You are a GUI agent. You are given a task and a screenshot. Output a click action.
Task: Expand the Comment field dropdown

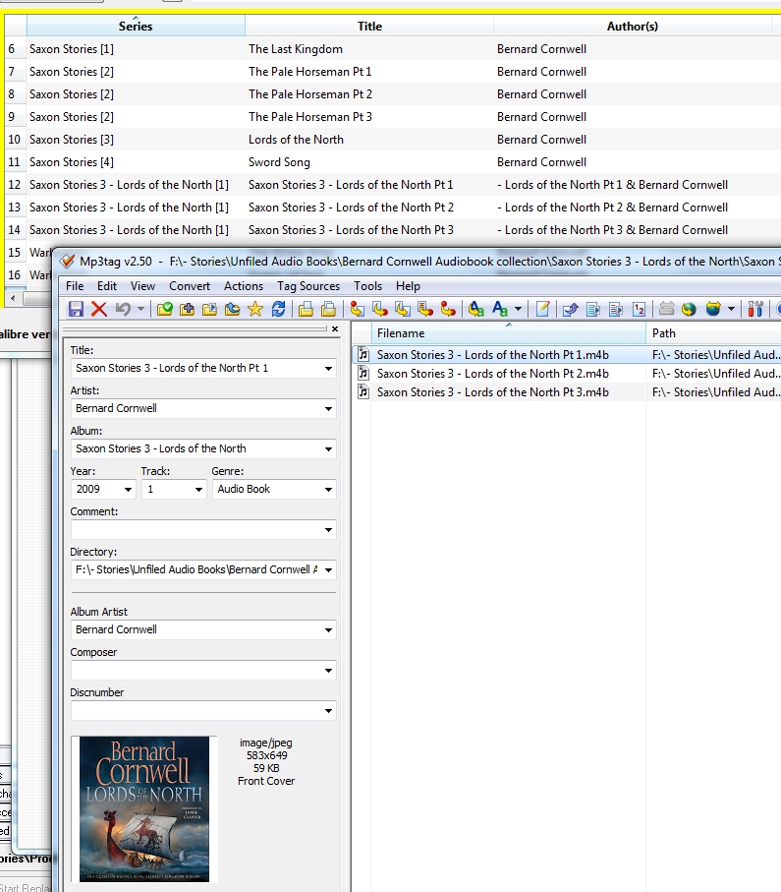pyautogui.click(x=328, y=530)
